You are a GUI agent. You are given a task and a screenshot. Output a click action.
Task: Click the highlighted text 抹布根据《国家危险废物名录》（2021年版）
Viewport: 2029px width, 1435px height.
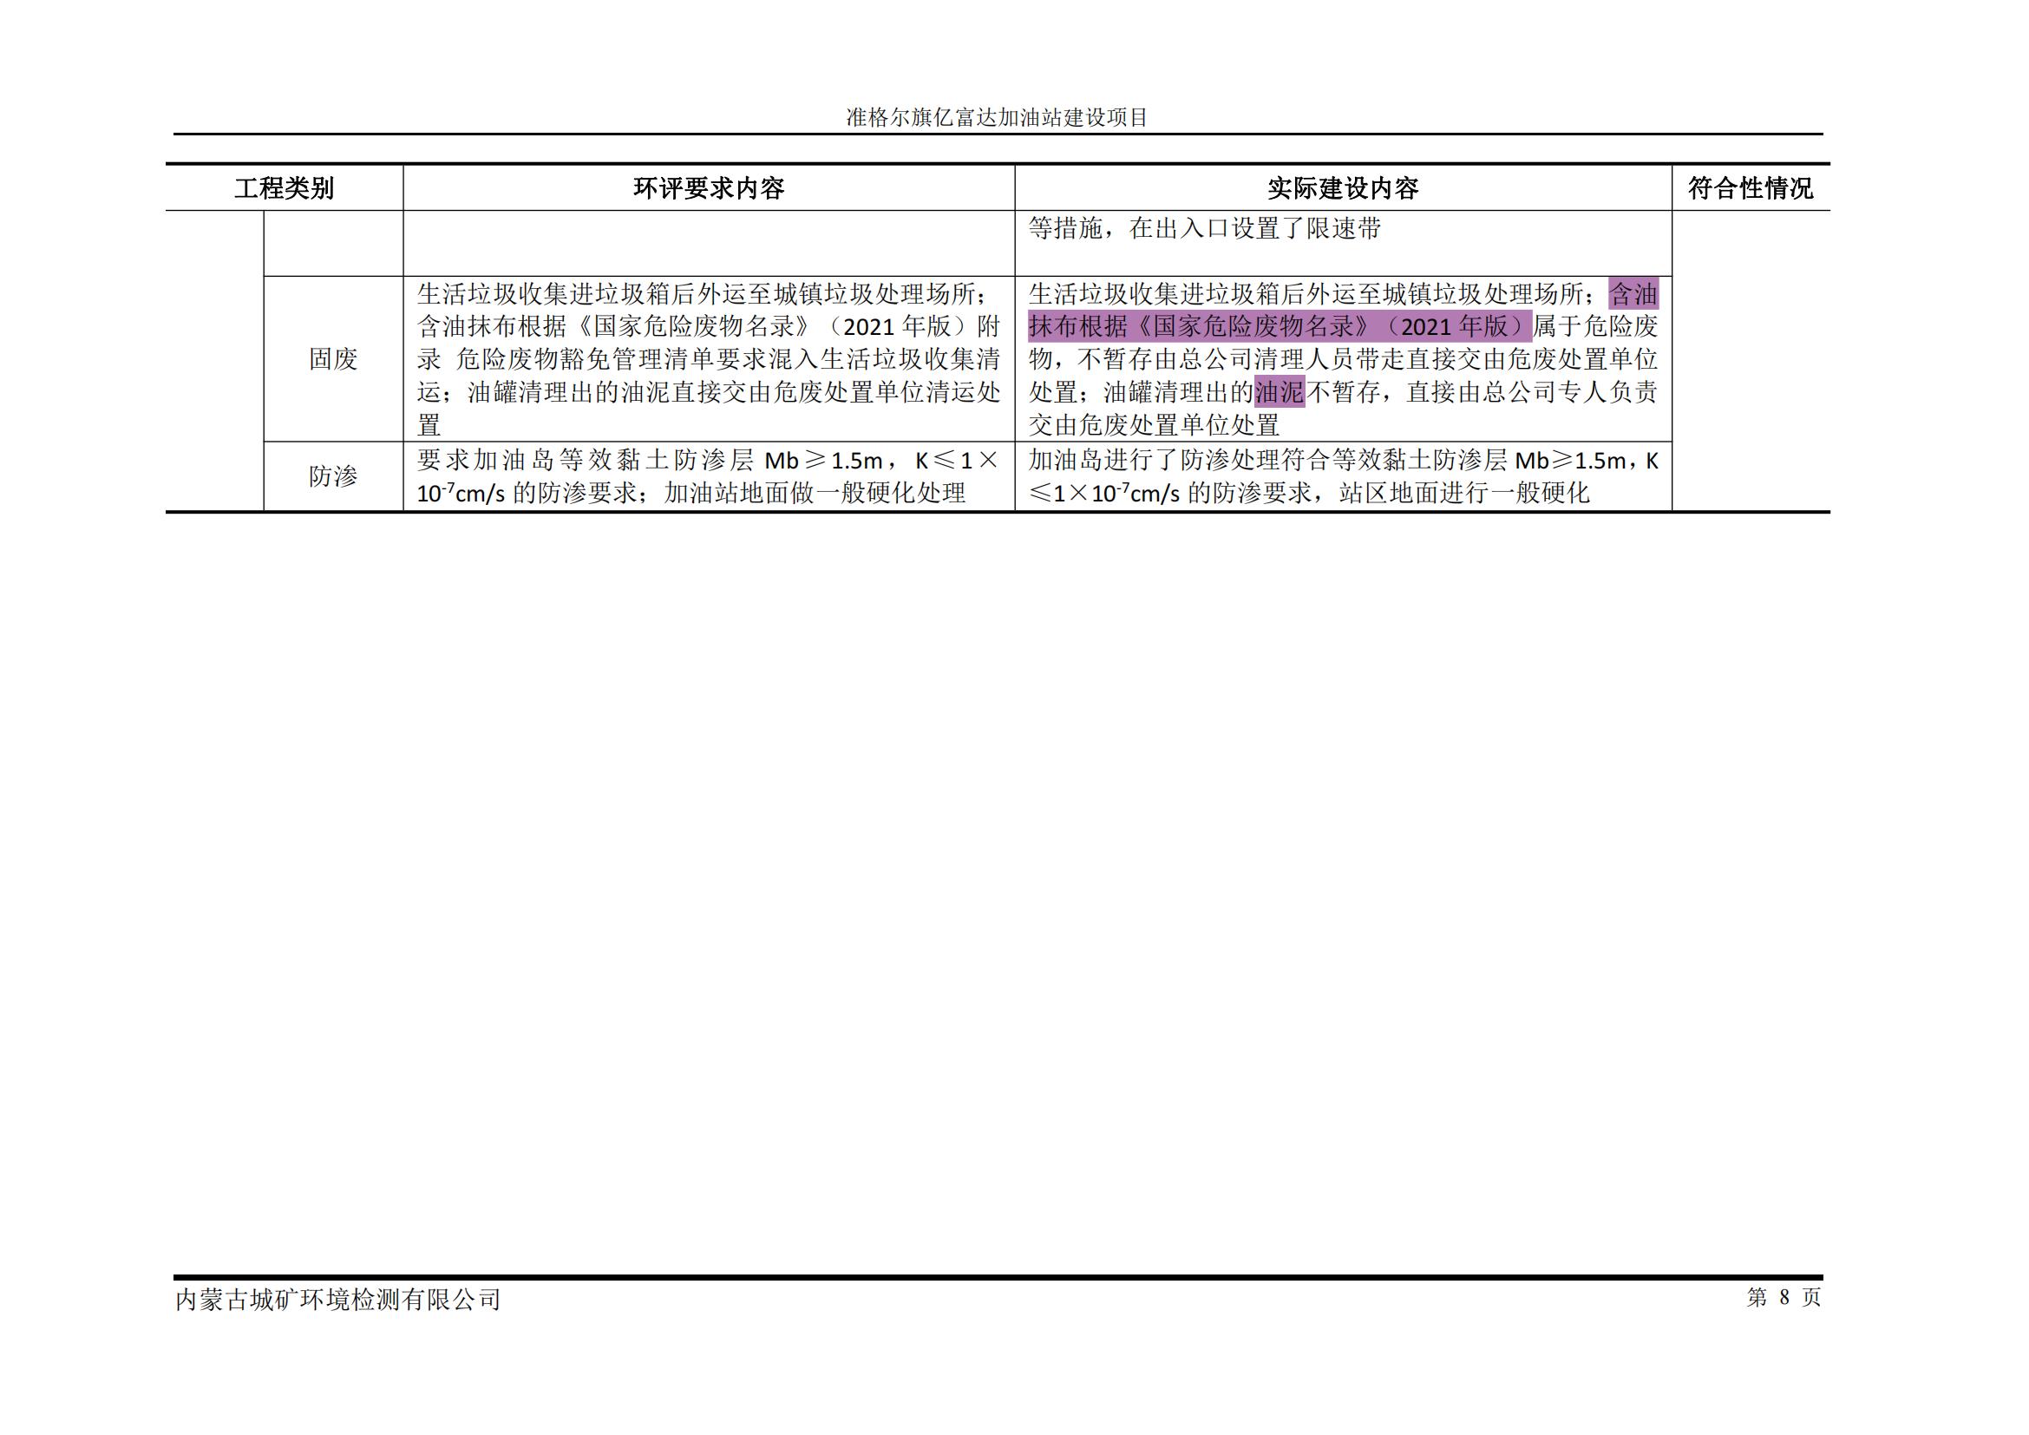point(1280,327)
